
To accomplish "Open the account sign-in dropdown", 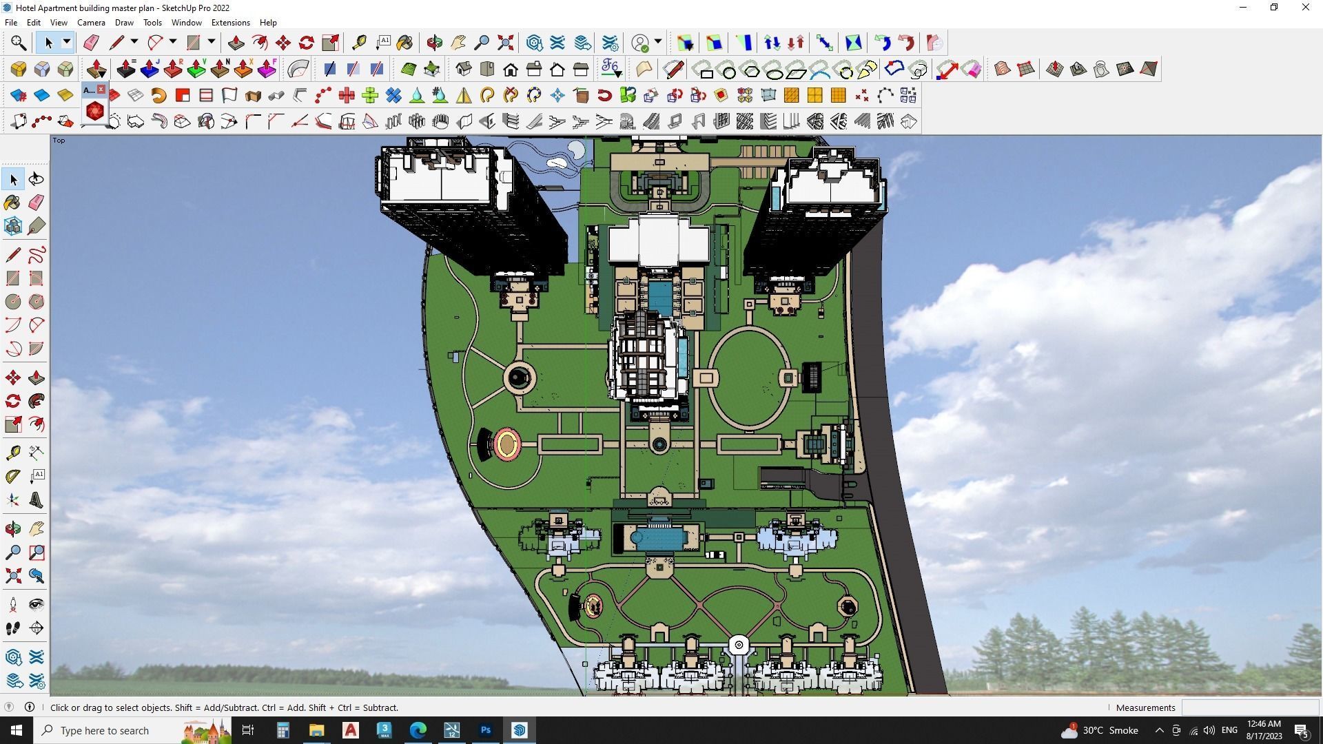I will click(658, 42).
